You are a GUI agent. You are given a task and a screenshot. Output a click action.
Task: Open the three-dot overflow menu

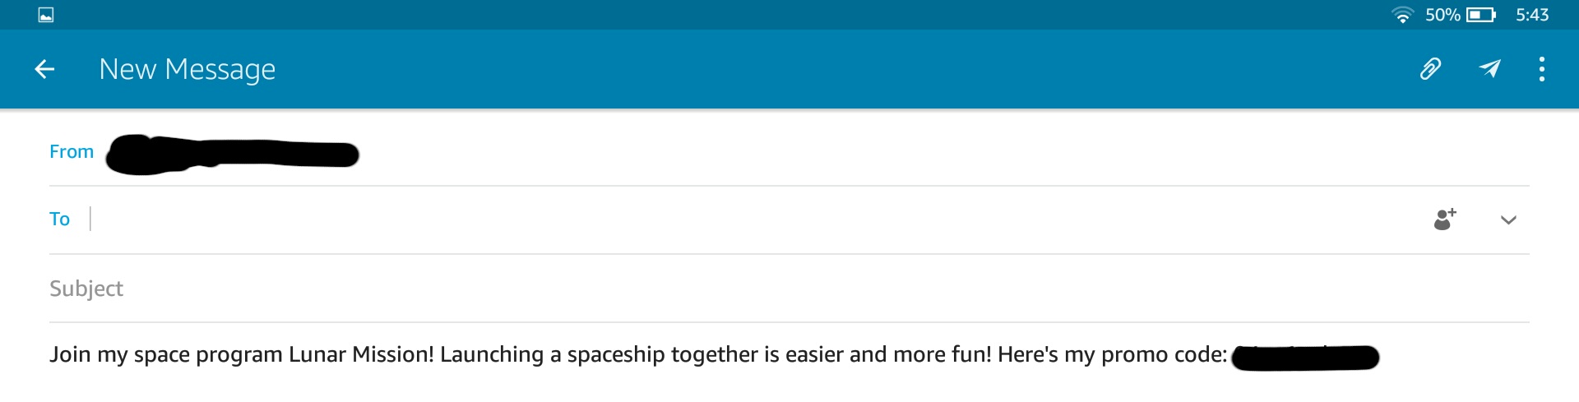click(1542, 69)
